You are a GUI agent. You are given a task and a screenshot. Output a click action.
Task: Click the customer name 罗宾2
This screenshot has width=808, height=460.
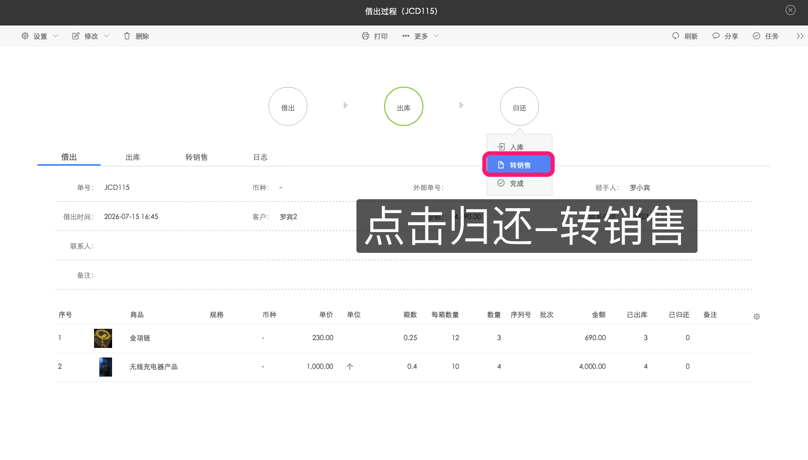coord(288,217)
